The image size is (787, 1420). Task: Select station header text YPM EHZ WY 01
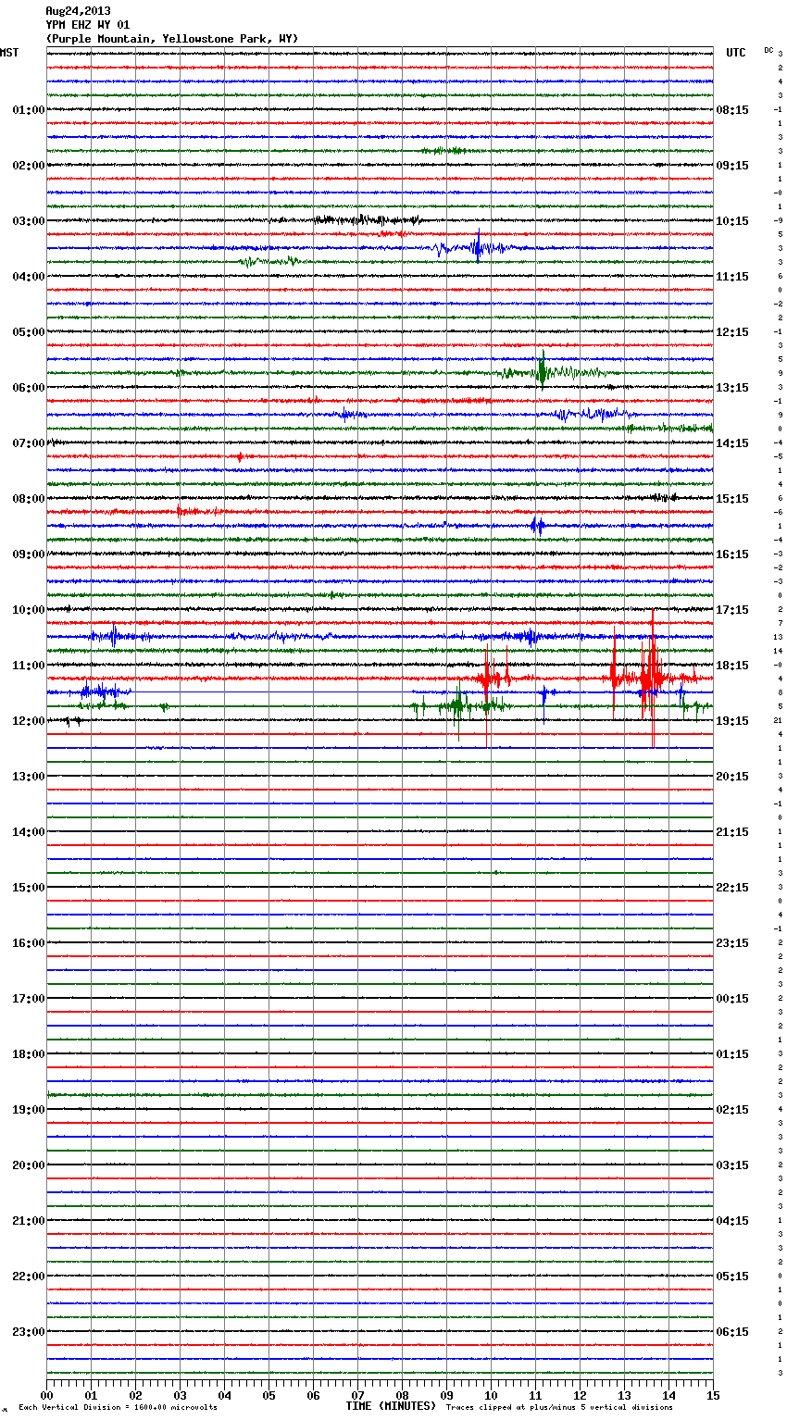[88, 25]
